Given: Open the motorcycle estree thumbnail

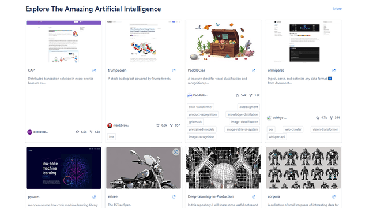Looking at the screenshot, I should (144, 168).
